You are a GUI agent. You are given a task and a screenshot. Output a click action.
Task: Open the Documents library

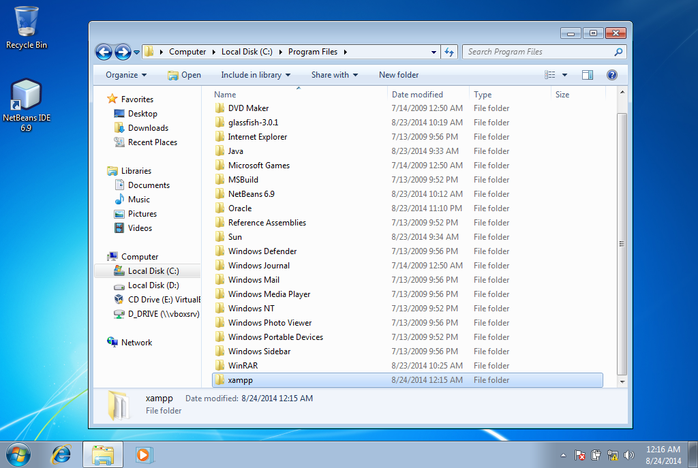pyautogui.click(x=142, y=185)
